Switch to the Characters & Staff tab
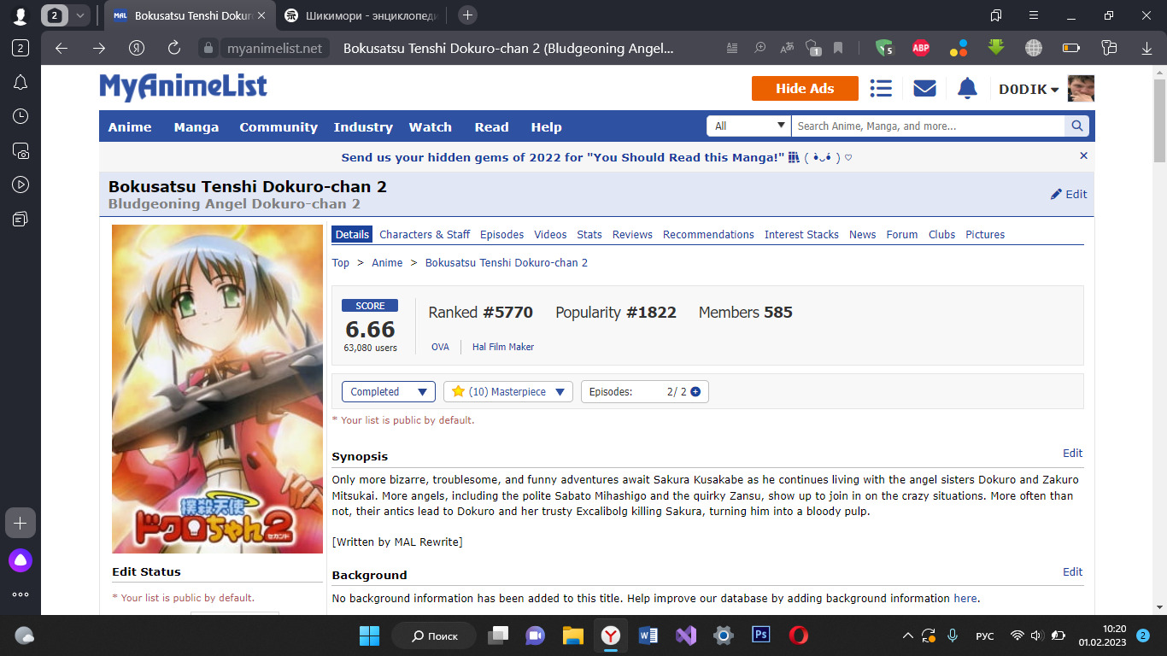The height and width of the screenshot is (656, 1167). pyautogui.click(x=425, y=235)
